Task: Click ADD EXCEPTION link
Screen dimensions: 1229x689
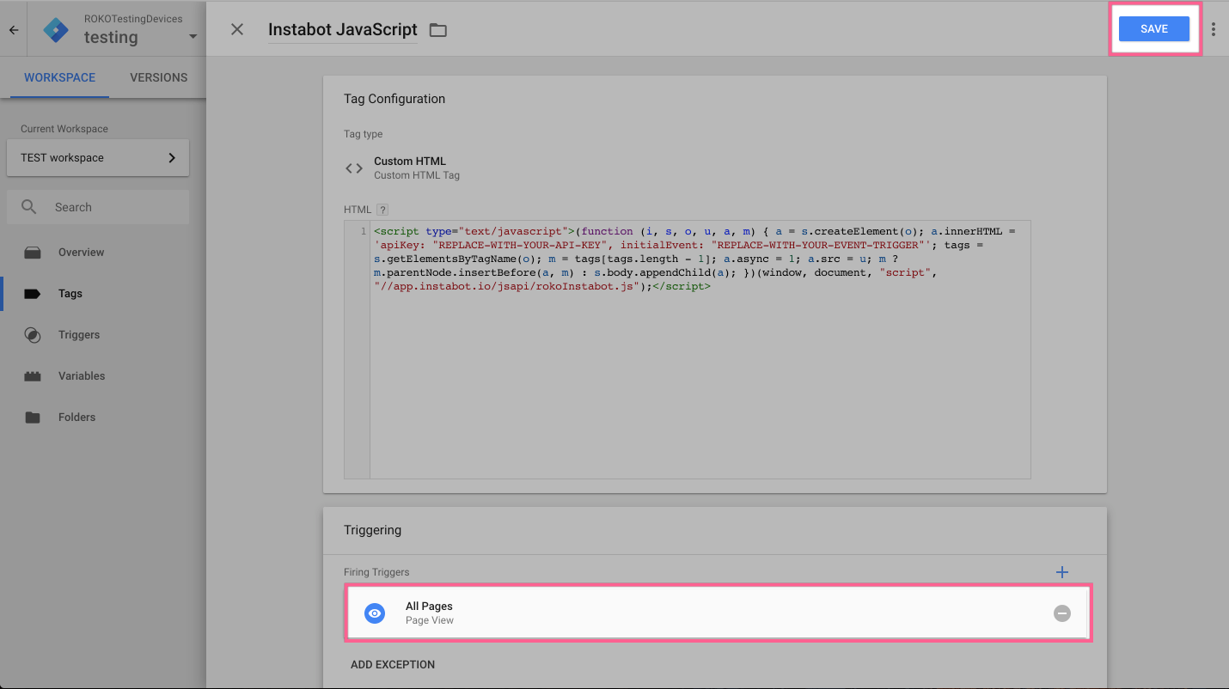Action: click(393, 665)
